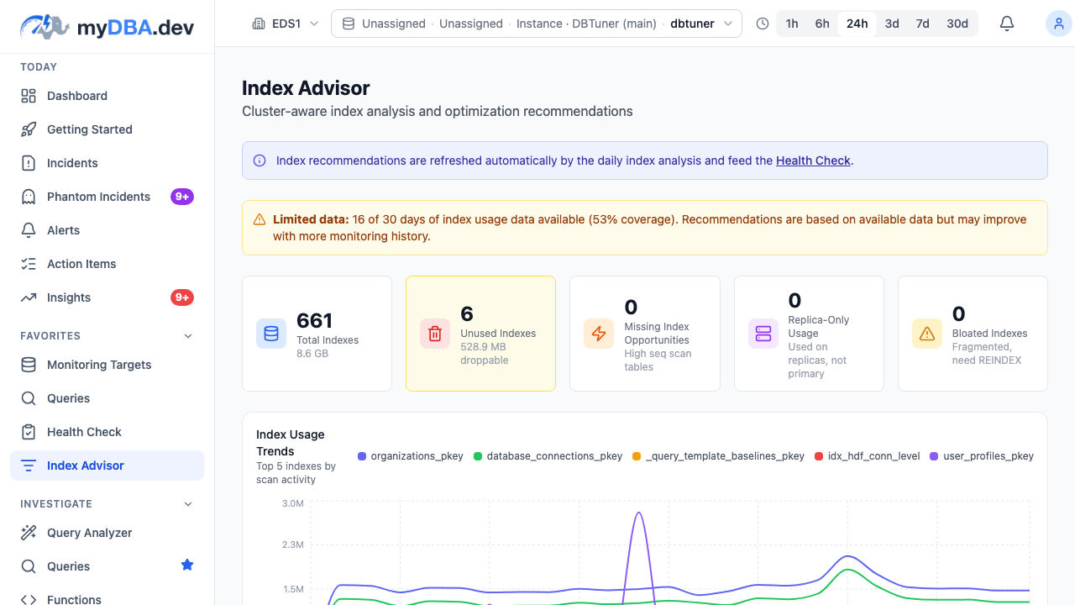Toggle database_connections_pkey legend series
Viewport: 1075px width, 605px height.
(548, 456)
